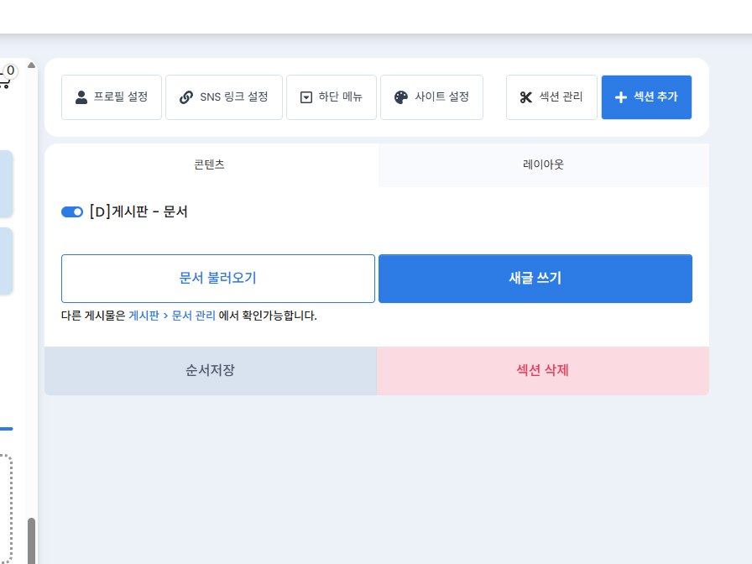Click the red 섹션 삭제 button
This screenshot has height=564, width=752.
(x=541, y=370)
